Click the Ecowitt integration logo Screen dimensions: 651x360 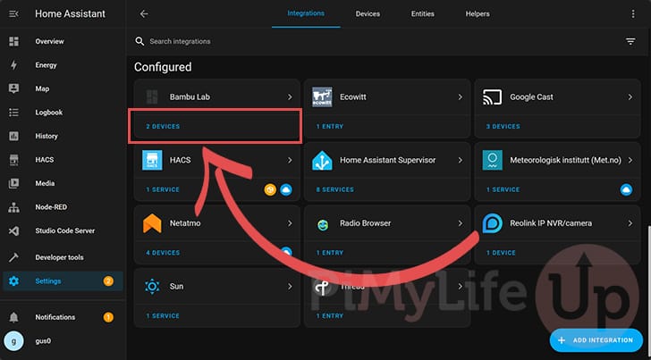coord(322,97)
